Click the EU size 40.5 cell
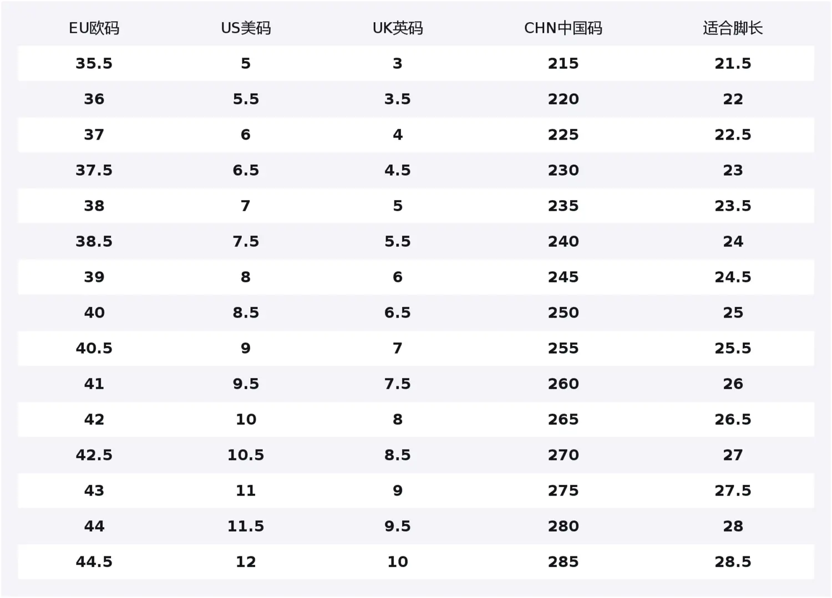The image size is (832, 598). [x=94, y=349]
